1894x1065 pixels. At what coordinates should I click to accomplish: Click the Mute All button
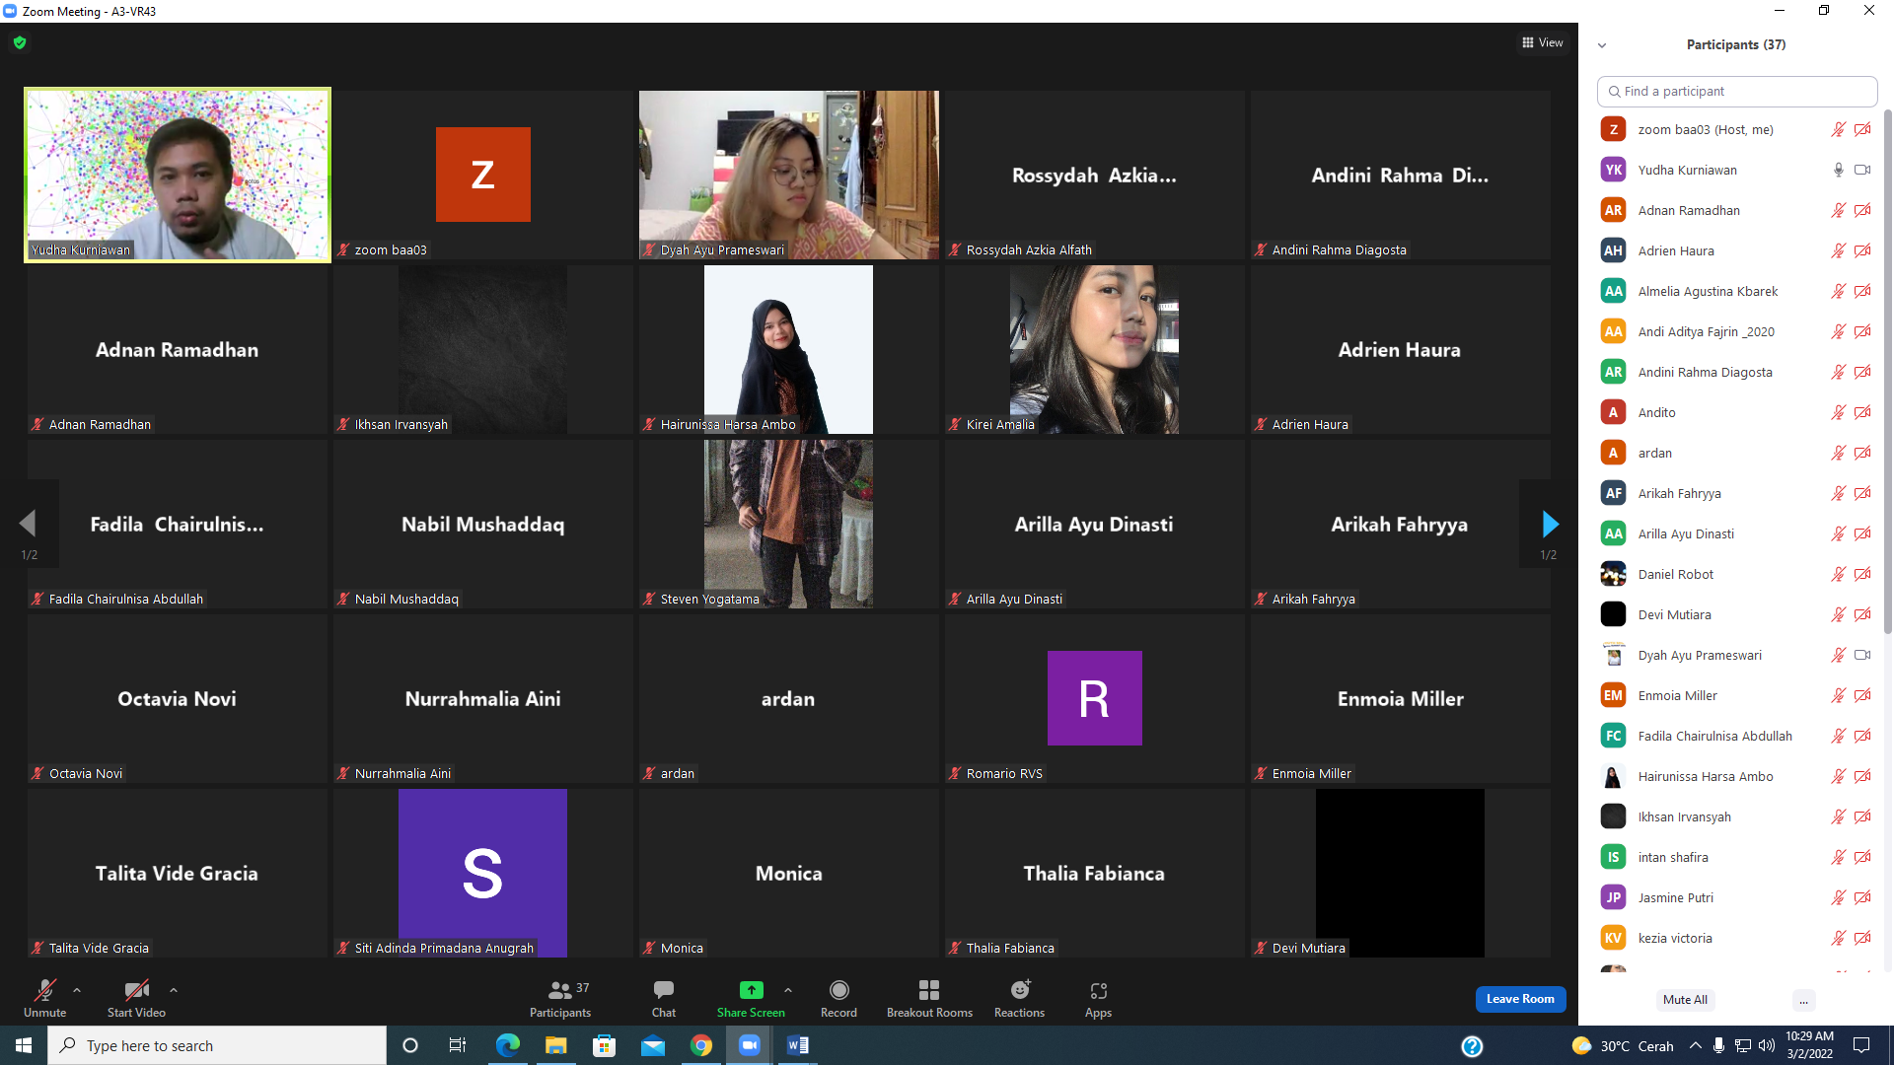click(1685, 1000)
